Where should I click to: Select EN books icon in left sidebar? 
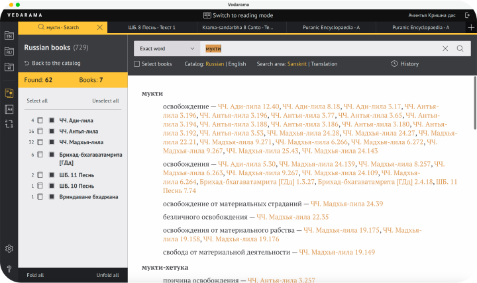[x=9, y=36]
